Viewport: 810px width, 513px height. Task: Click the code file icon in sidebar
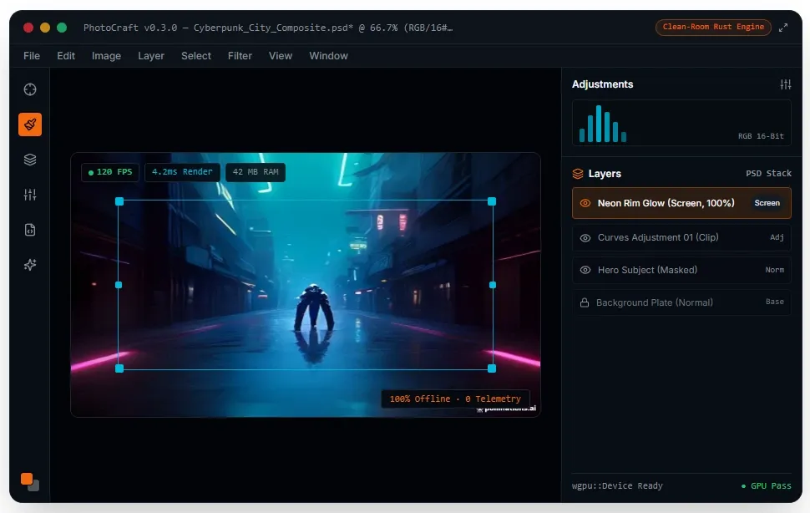pos(30,230)
